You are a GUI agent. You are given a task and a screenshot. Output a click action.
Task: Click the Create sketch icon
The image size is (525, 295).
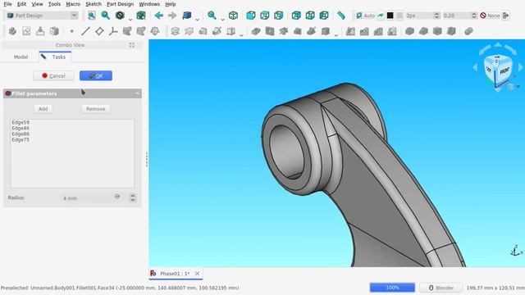26,31
